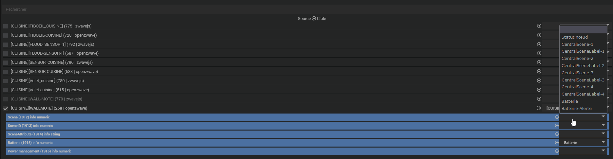The image size is (613, 159).
Task: Select CentralScene-1 from the dropdown list
Action: (x=577, y=44)
